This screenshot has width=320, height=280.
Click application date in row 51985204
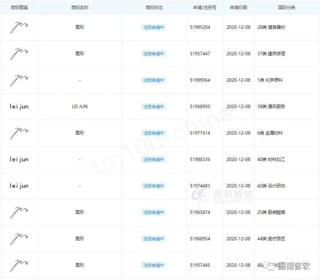pos(238,27)
